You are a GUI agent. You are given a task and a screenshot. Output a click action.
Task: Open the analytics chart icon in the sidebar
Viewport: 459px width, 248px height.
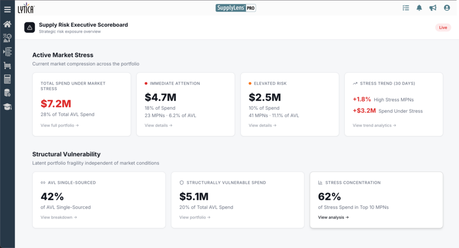(x=7, y=38)
